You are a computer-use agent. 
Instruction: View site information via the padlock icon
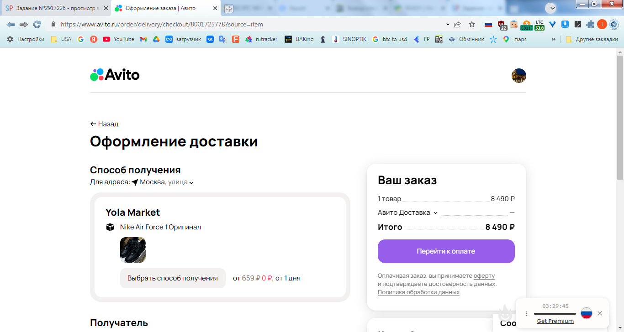[x=53, y=25]
